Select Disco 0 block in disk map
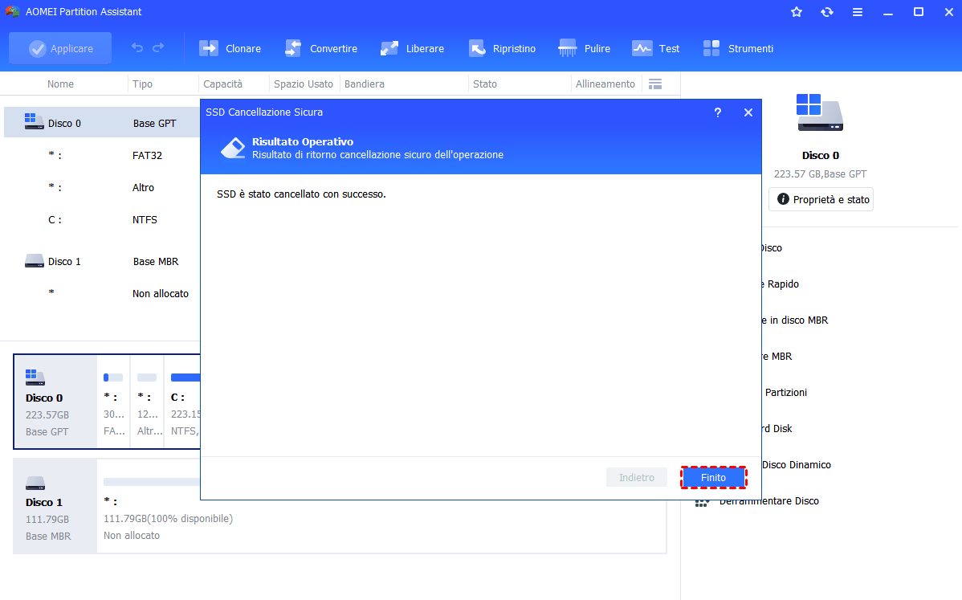The image size is (962, 600). pos(55,402)
